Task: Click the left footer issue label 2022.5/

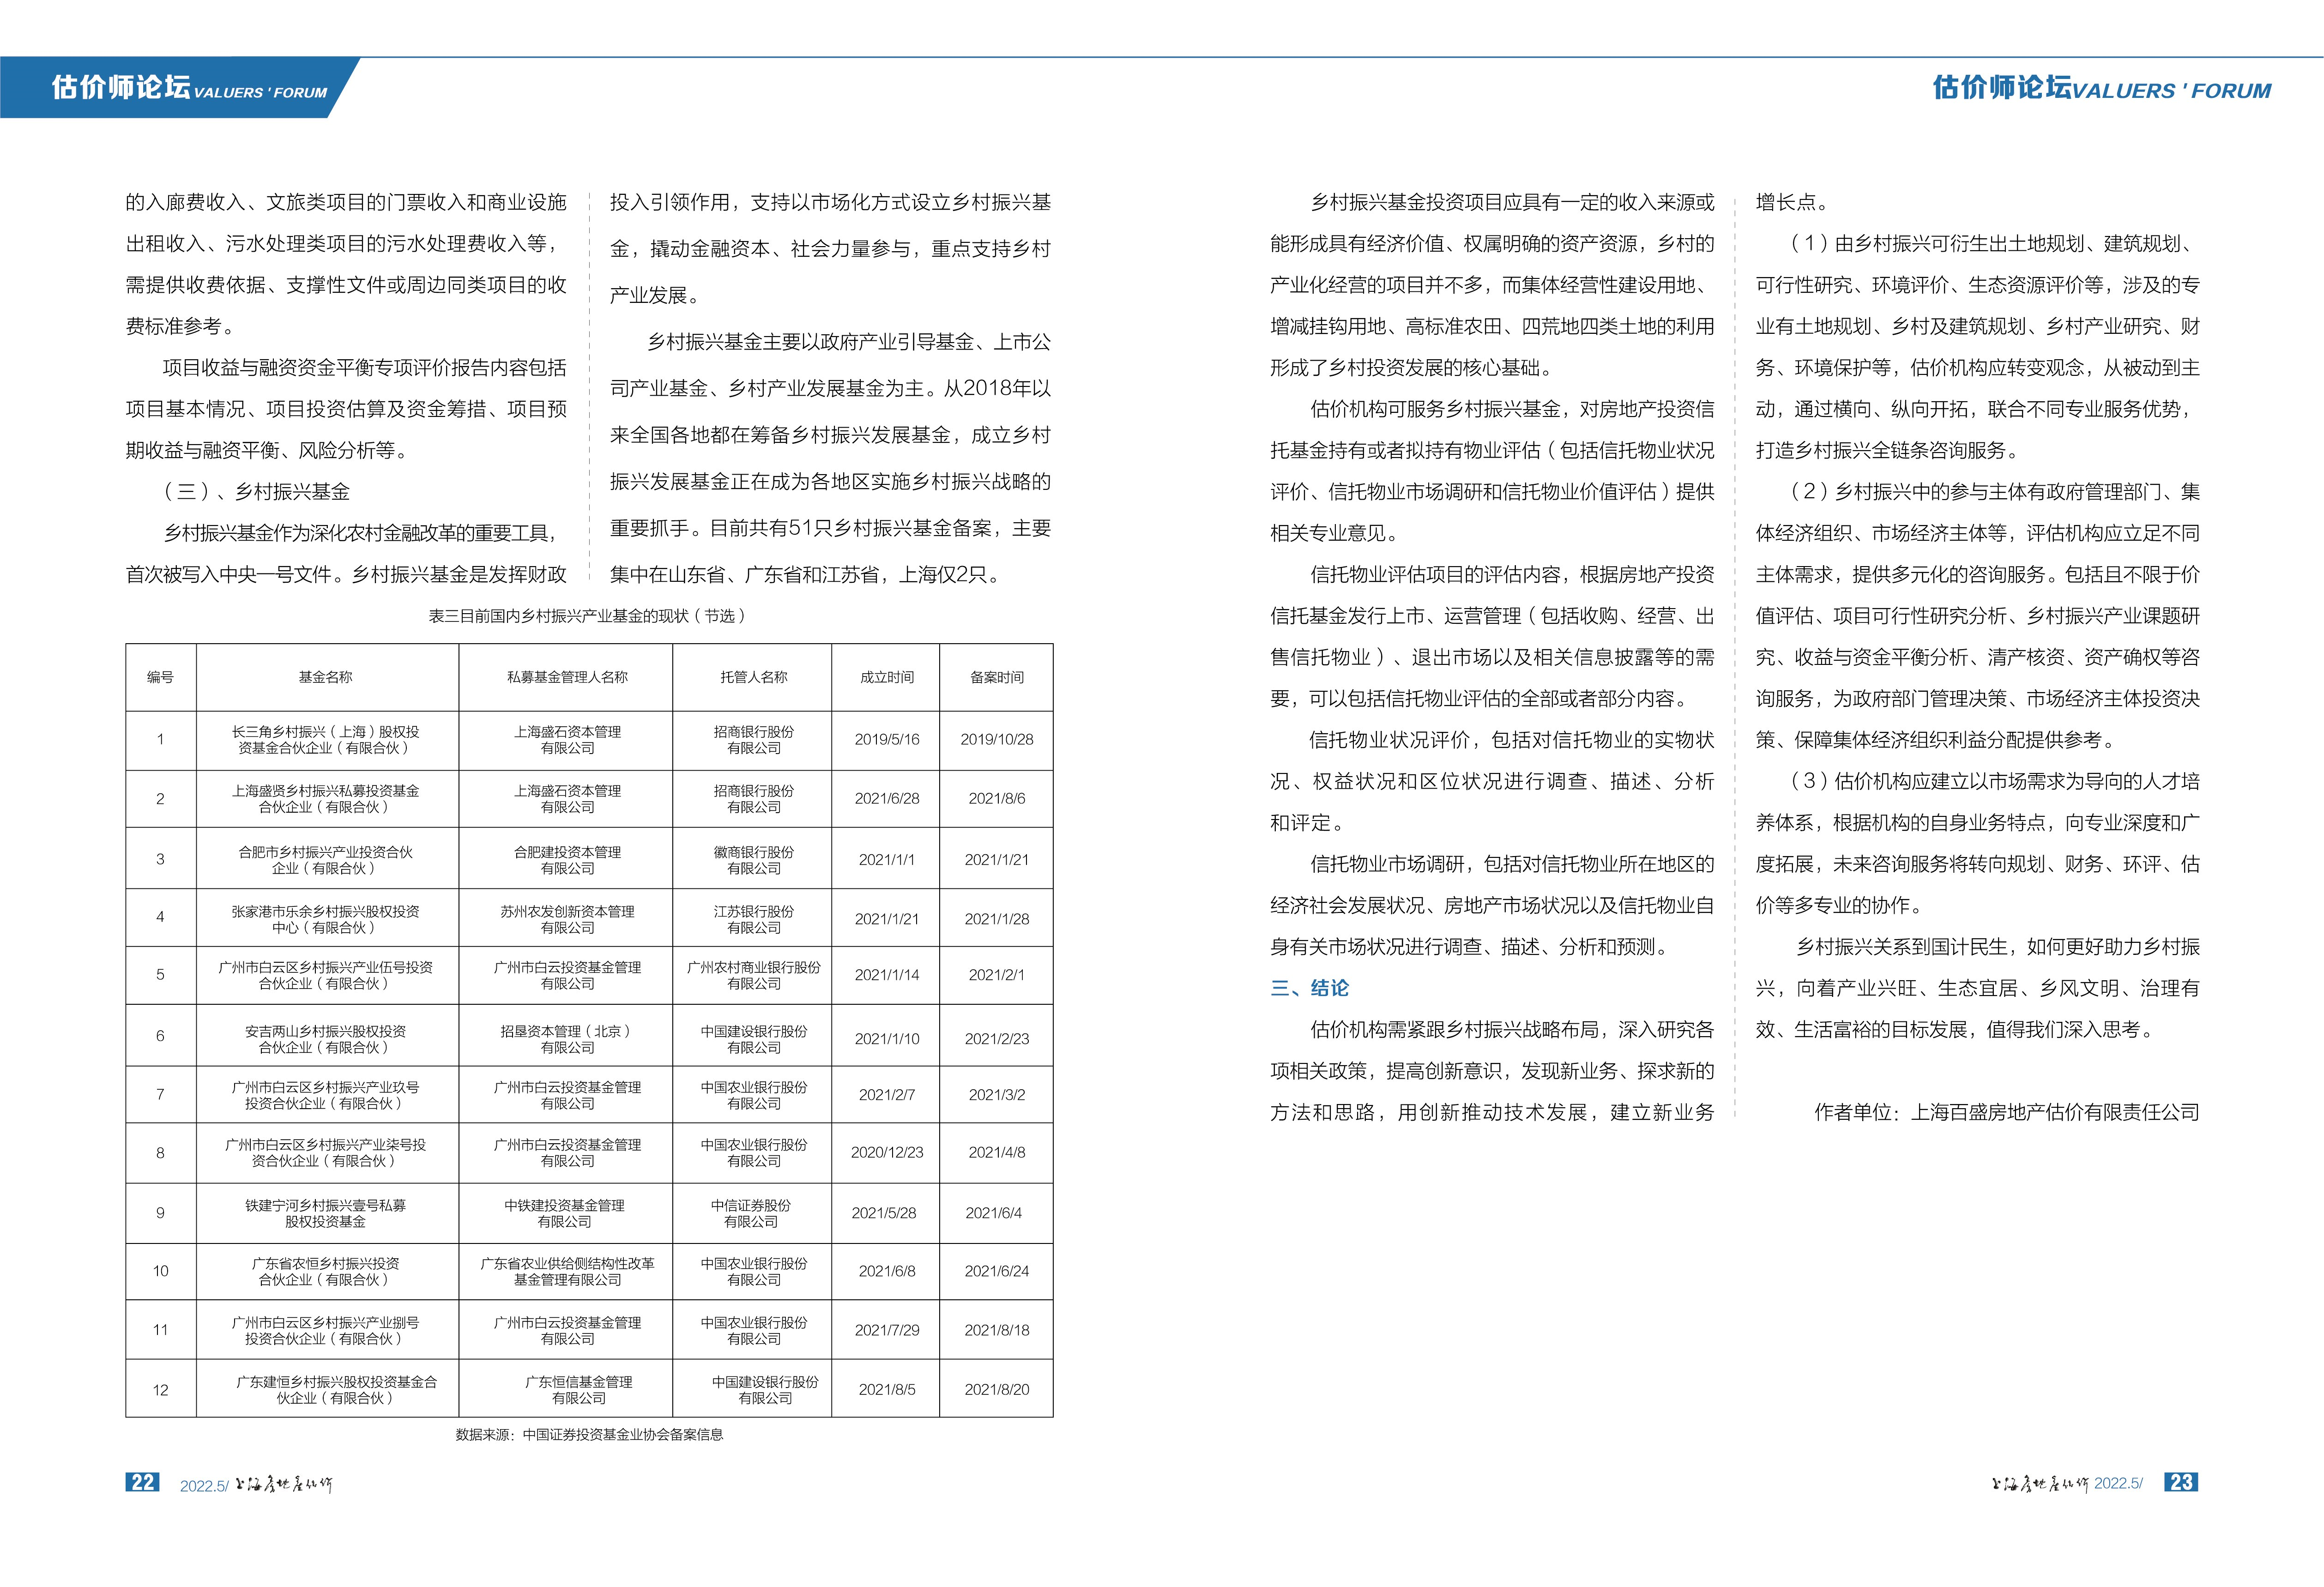Action: pyautogui.click(x=204, y=1486)
